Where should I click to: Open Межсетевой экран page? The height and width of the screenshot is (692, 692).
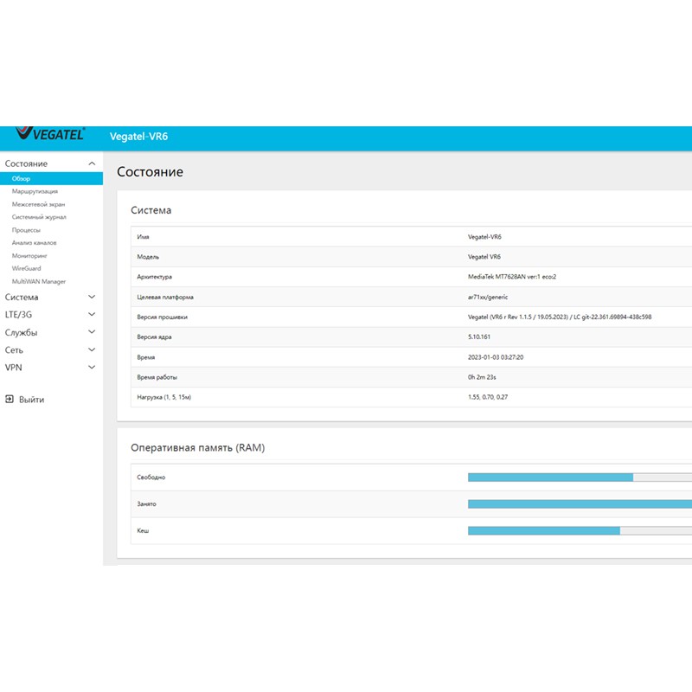tap(38, 204)
